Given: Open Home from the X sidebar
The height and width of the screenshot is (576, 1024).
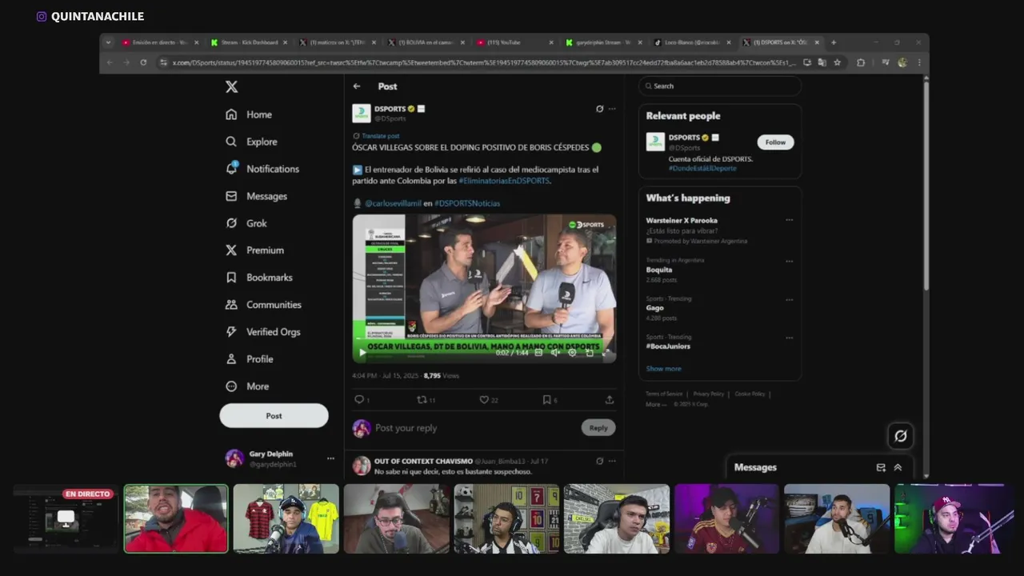Looking at the screenshot, I should coord(249,114).
